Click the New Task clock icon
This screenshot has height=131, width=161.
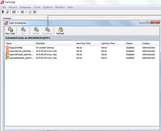pos(10,29)
